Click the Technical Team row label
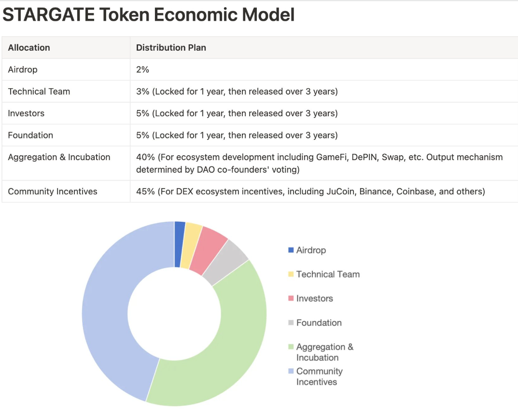Viewport: 518px width, 409px height. click(39, 92)
